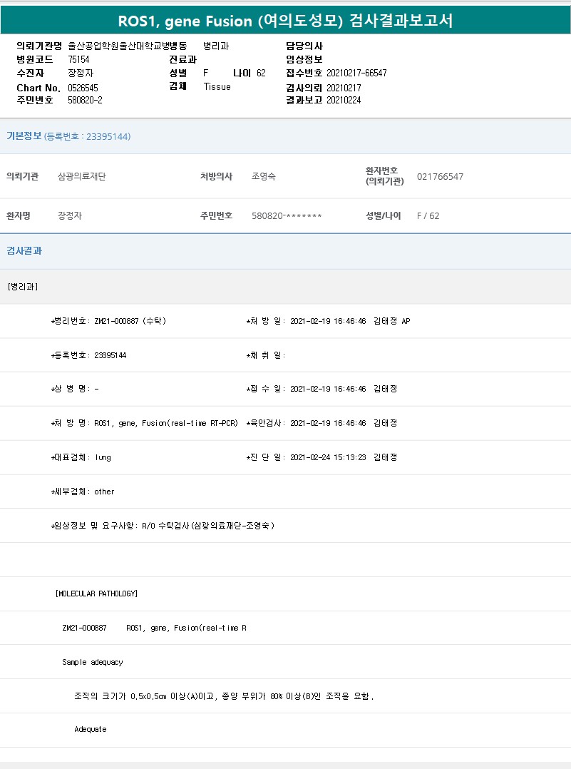Select the Adequate result text
Screen dimensions: 571x769
pos(91,729)
